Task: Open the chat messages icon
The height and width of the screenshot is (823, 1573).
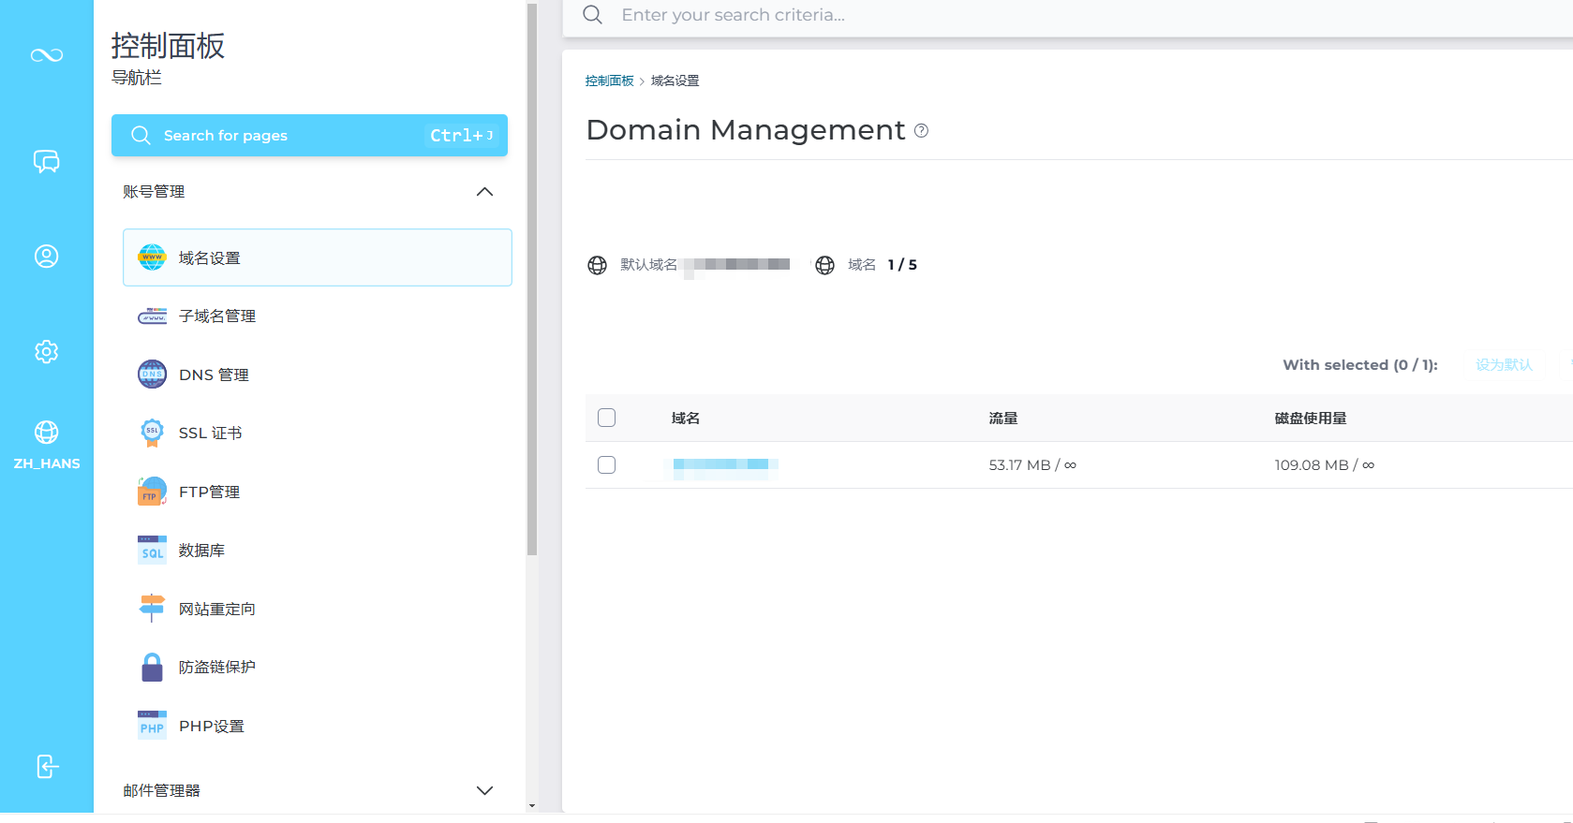Action: pyautogui.click(x=46, y=162)
